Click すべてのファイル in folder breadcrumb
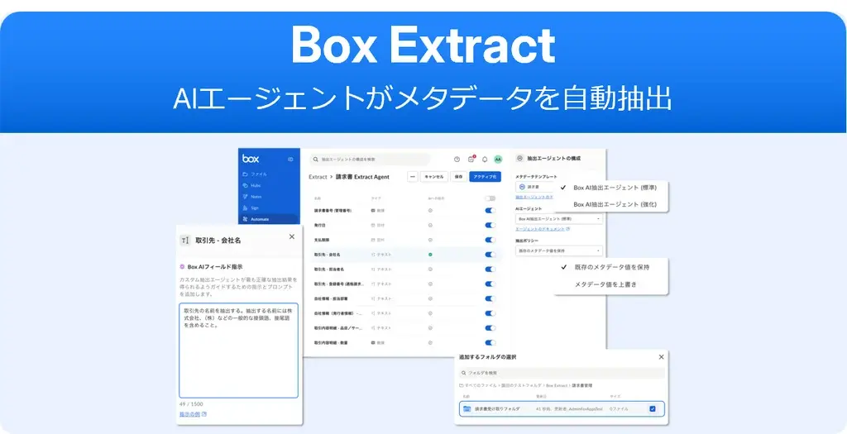Image resolution: width=847 pixels, height=434 pixels. coord(481,386)
